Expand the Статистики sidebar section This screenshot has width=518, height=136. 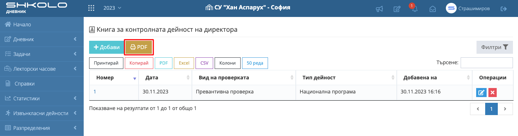coord(42,98)
